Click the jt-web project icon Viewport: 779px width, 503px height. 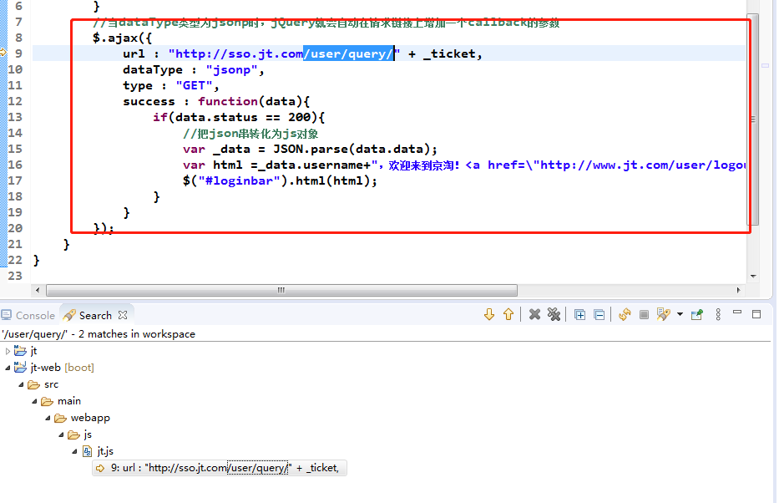point(20,368)
